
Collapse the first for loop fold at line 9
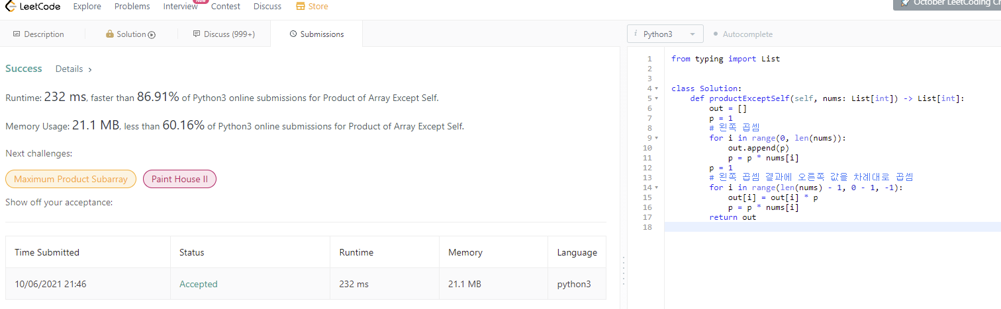pyautogui.click(x=656, y=138)
